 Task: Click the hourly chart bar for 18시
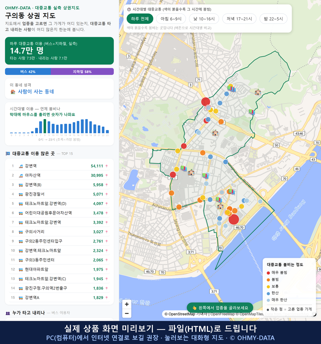87,126
